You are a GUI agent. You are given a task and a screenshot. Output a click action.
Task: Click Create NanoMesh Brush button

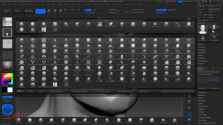tap(102, 91)
